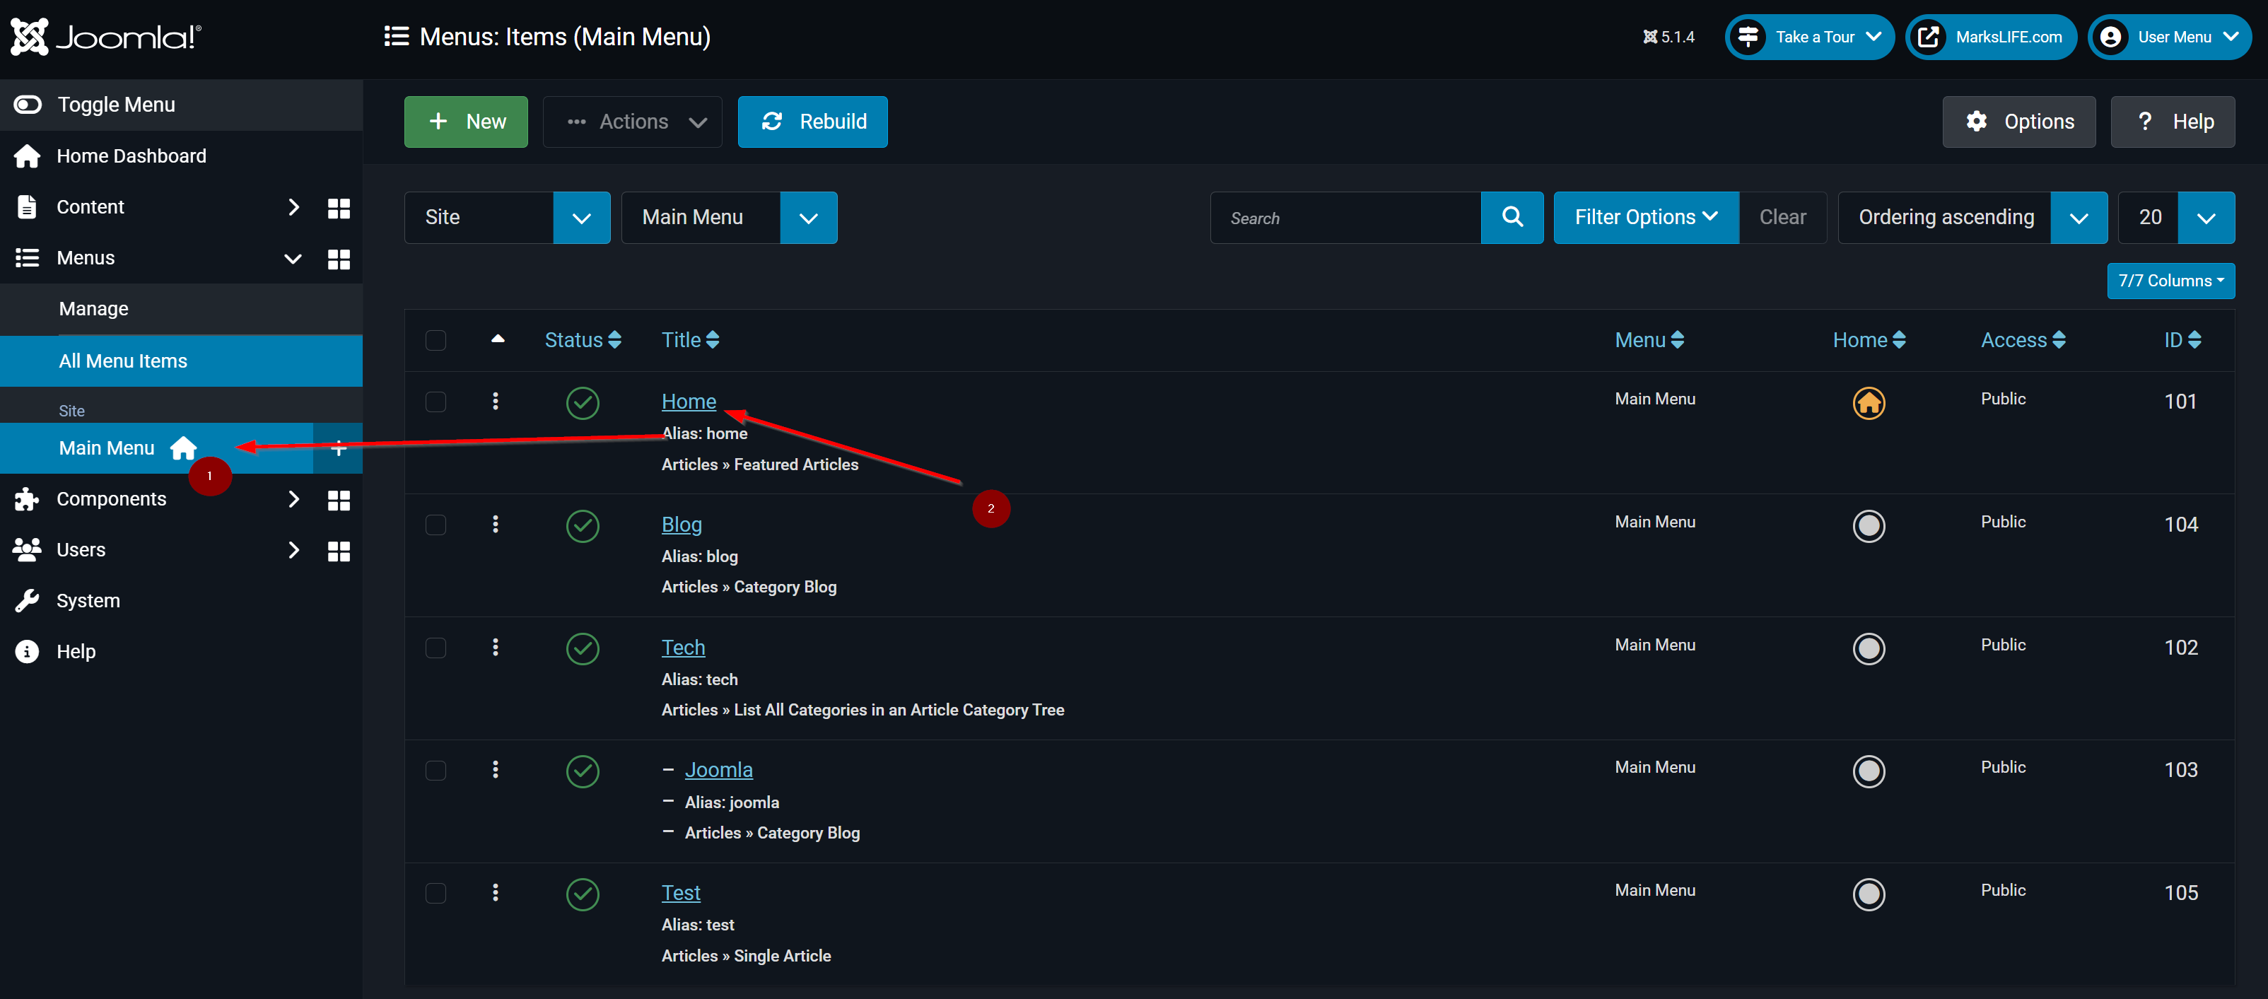
Task: Unpublish Blog item via status icon
Action: (x=582, y=526)
